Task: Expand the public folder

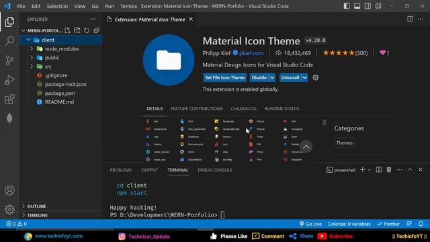Action: pos(32,57)
